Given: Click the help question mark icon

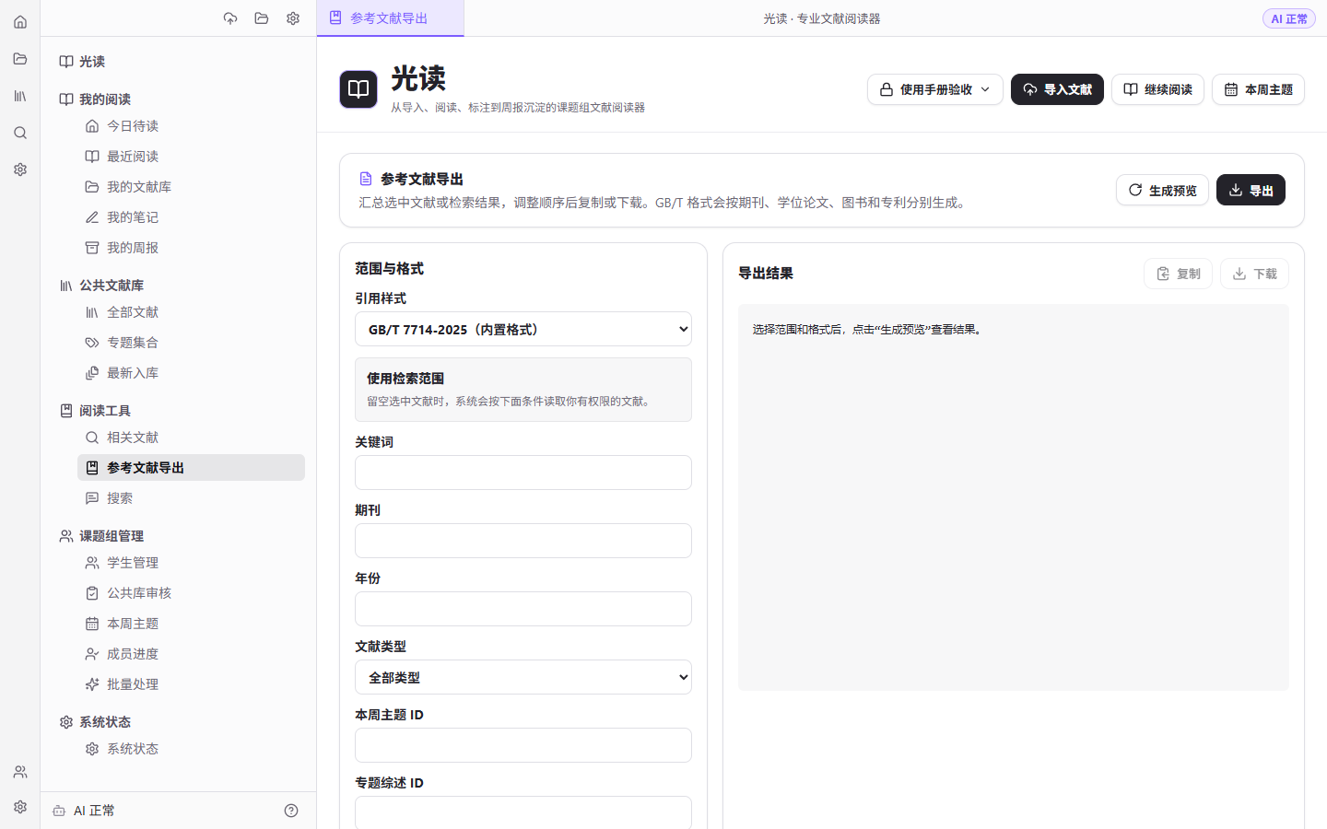Looking at the screenshot, I should [x=291, y=811].
